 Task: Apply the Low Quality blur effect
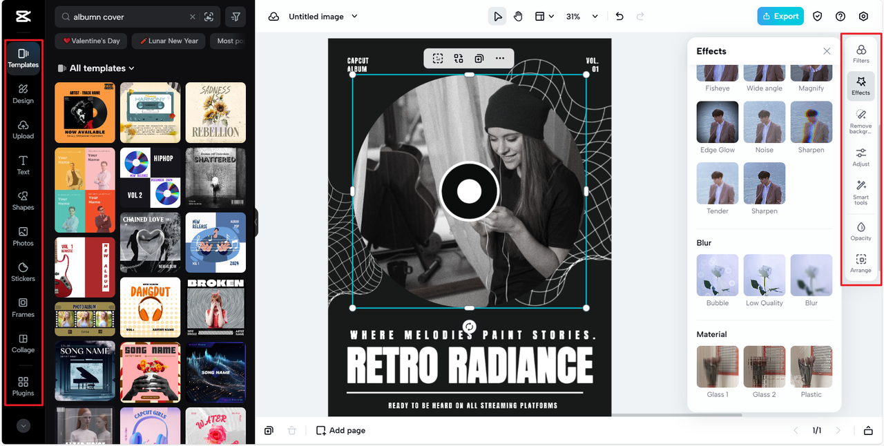tap(765, 275)
